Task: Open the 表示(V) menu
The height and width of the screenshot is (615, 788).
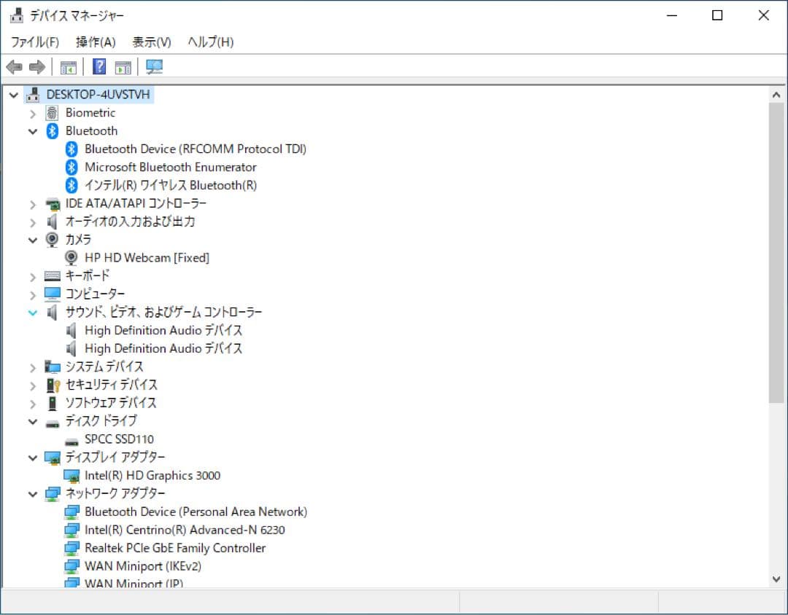Action: coord(151,42)
